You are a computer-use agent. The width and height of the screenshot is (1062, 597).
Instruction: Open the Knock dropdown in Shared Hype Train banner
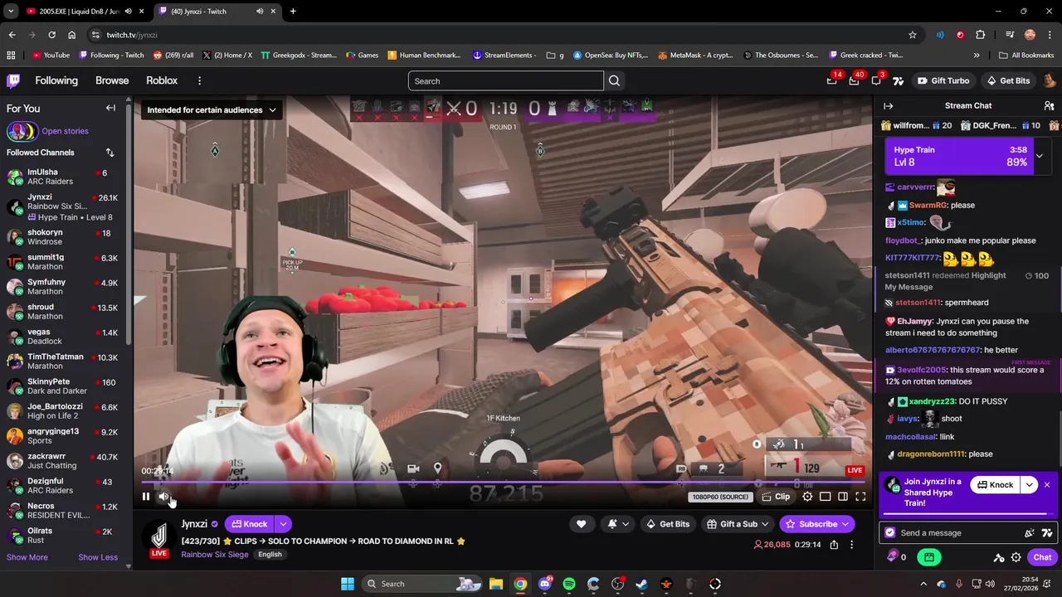1030,485
